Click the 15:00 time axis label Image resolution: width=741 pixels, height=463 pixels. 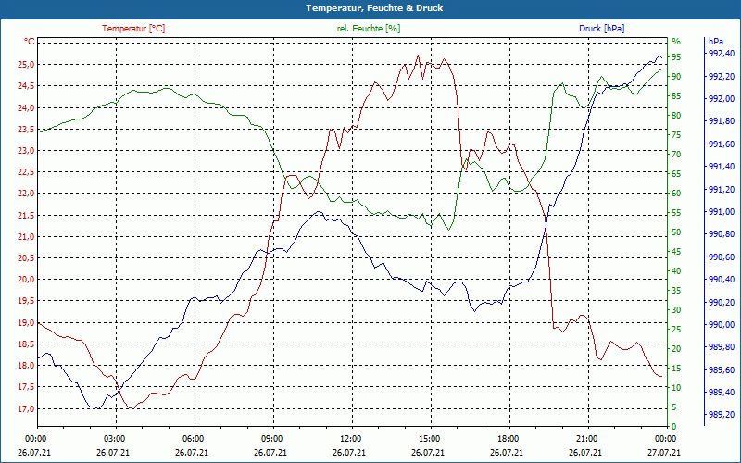coord(431,439)
